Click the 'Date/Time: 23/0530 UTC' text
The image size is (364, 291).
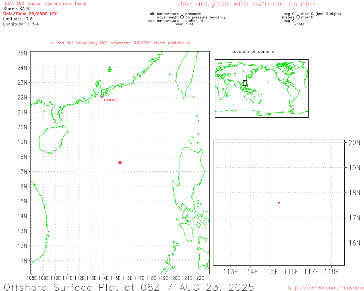click(30, 14)
